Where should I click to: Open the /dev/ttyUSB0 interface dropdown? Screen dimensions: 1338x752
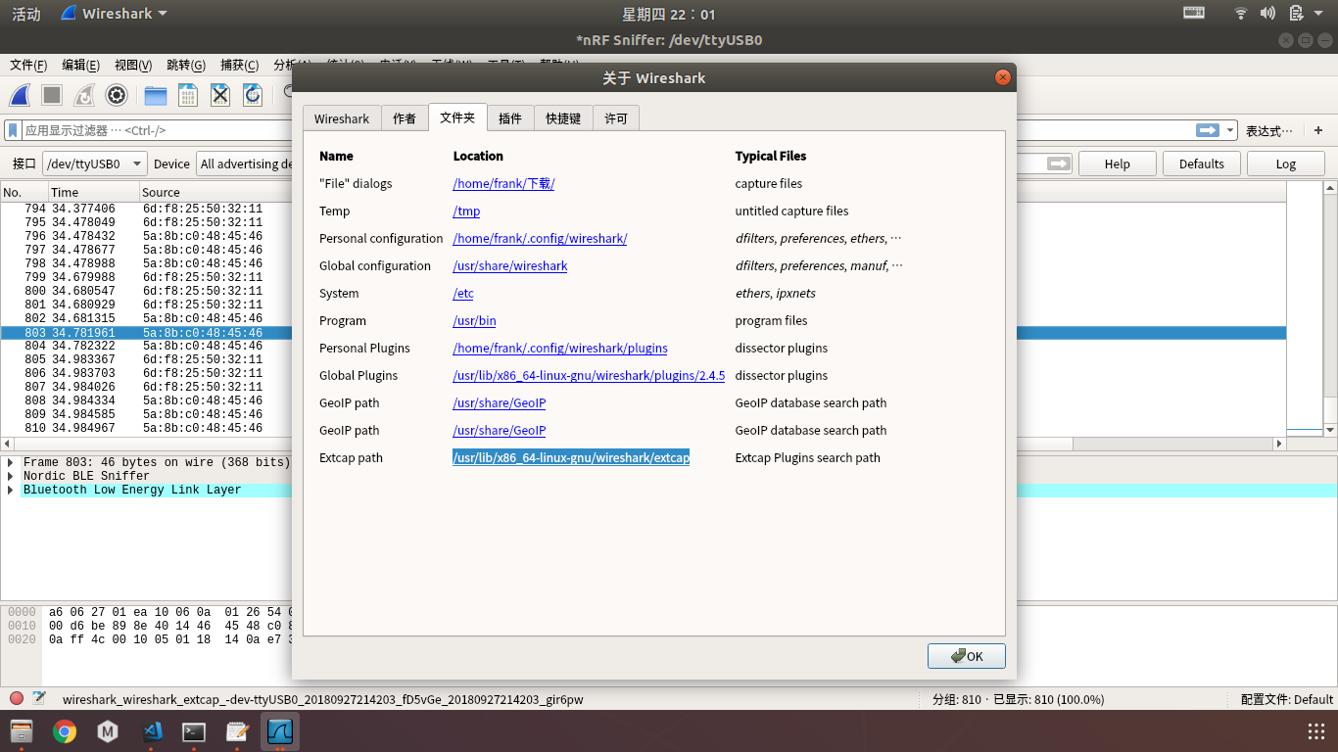point(94,164)
